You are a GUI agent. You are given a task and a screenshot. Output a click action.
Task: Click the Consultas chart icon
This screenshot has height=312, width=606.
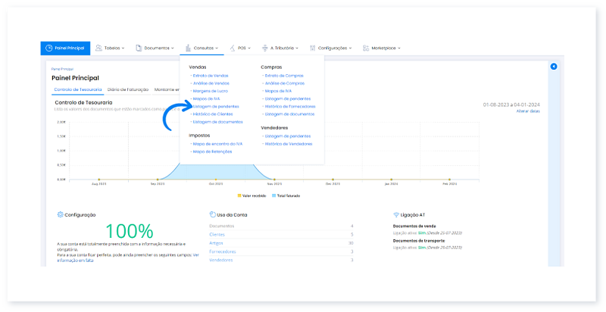coord(187,48)
